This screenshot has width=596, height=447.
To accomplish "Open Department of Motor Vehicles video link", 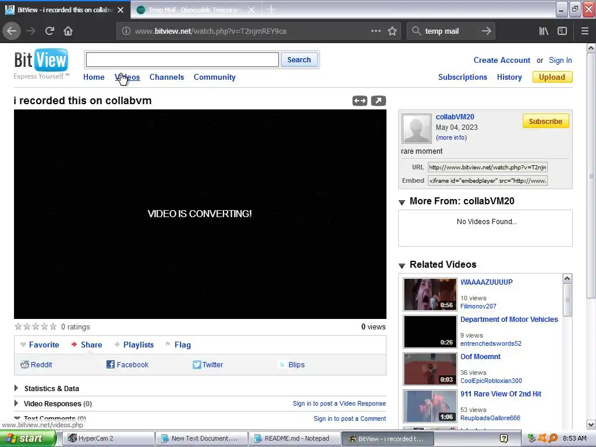I will click(x=509, y=320).
